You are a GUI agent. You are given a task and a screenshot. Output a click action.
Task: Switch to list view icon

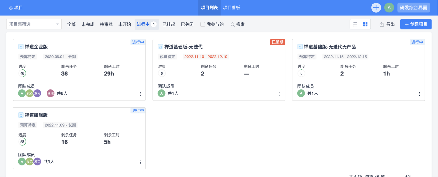click(355, 24)
